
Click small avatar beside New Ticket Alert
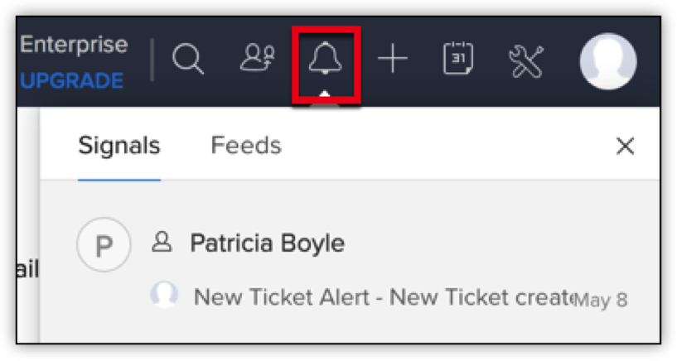(x=164, y=296)
